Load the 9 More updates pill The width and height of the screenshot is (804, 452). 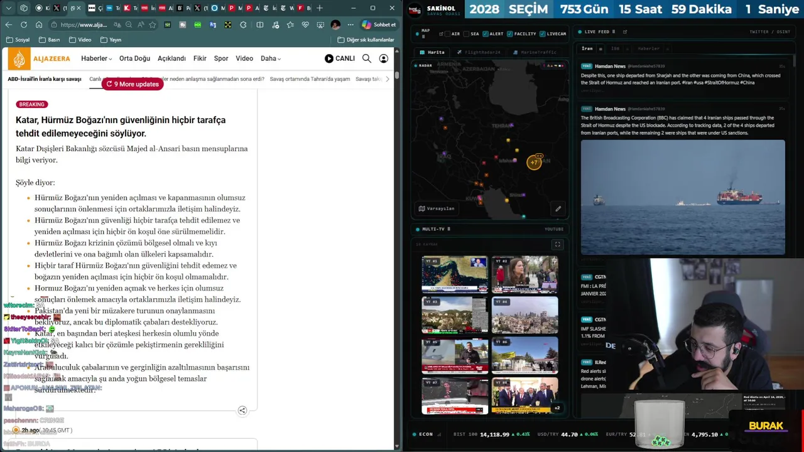133,84
